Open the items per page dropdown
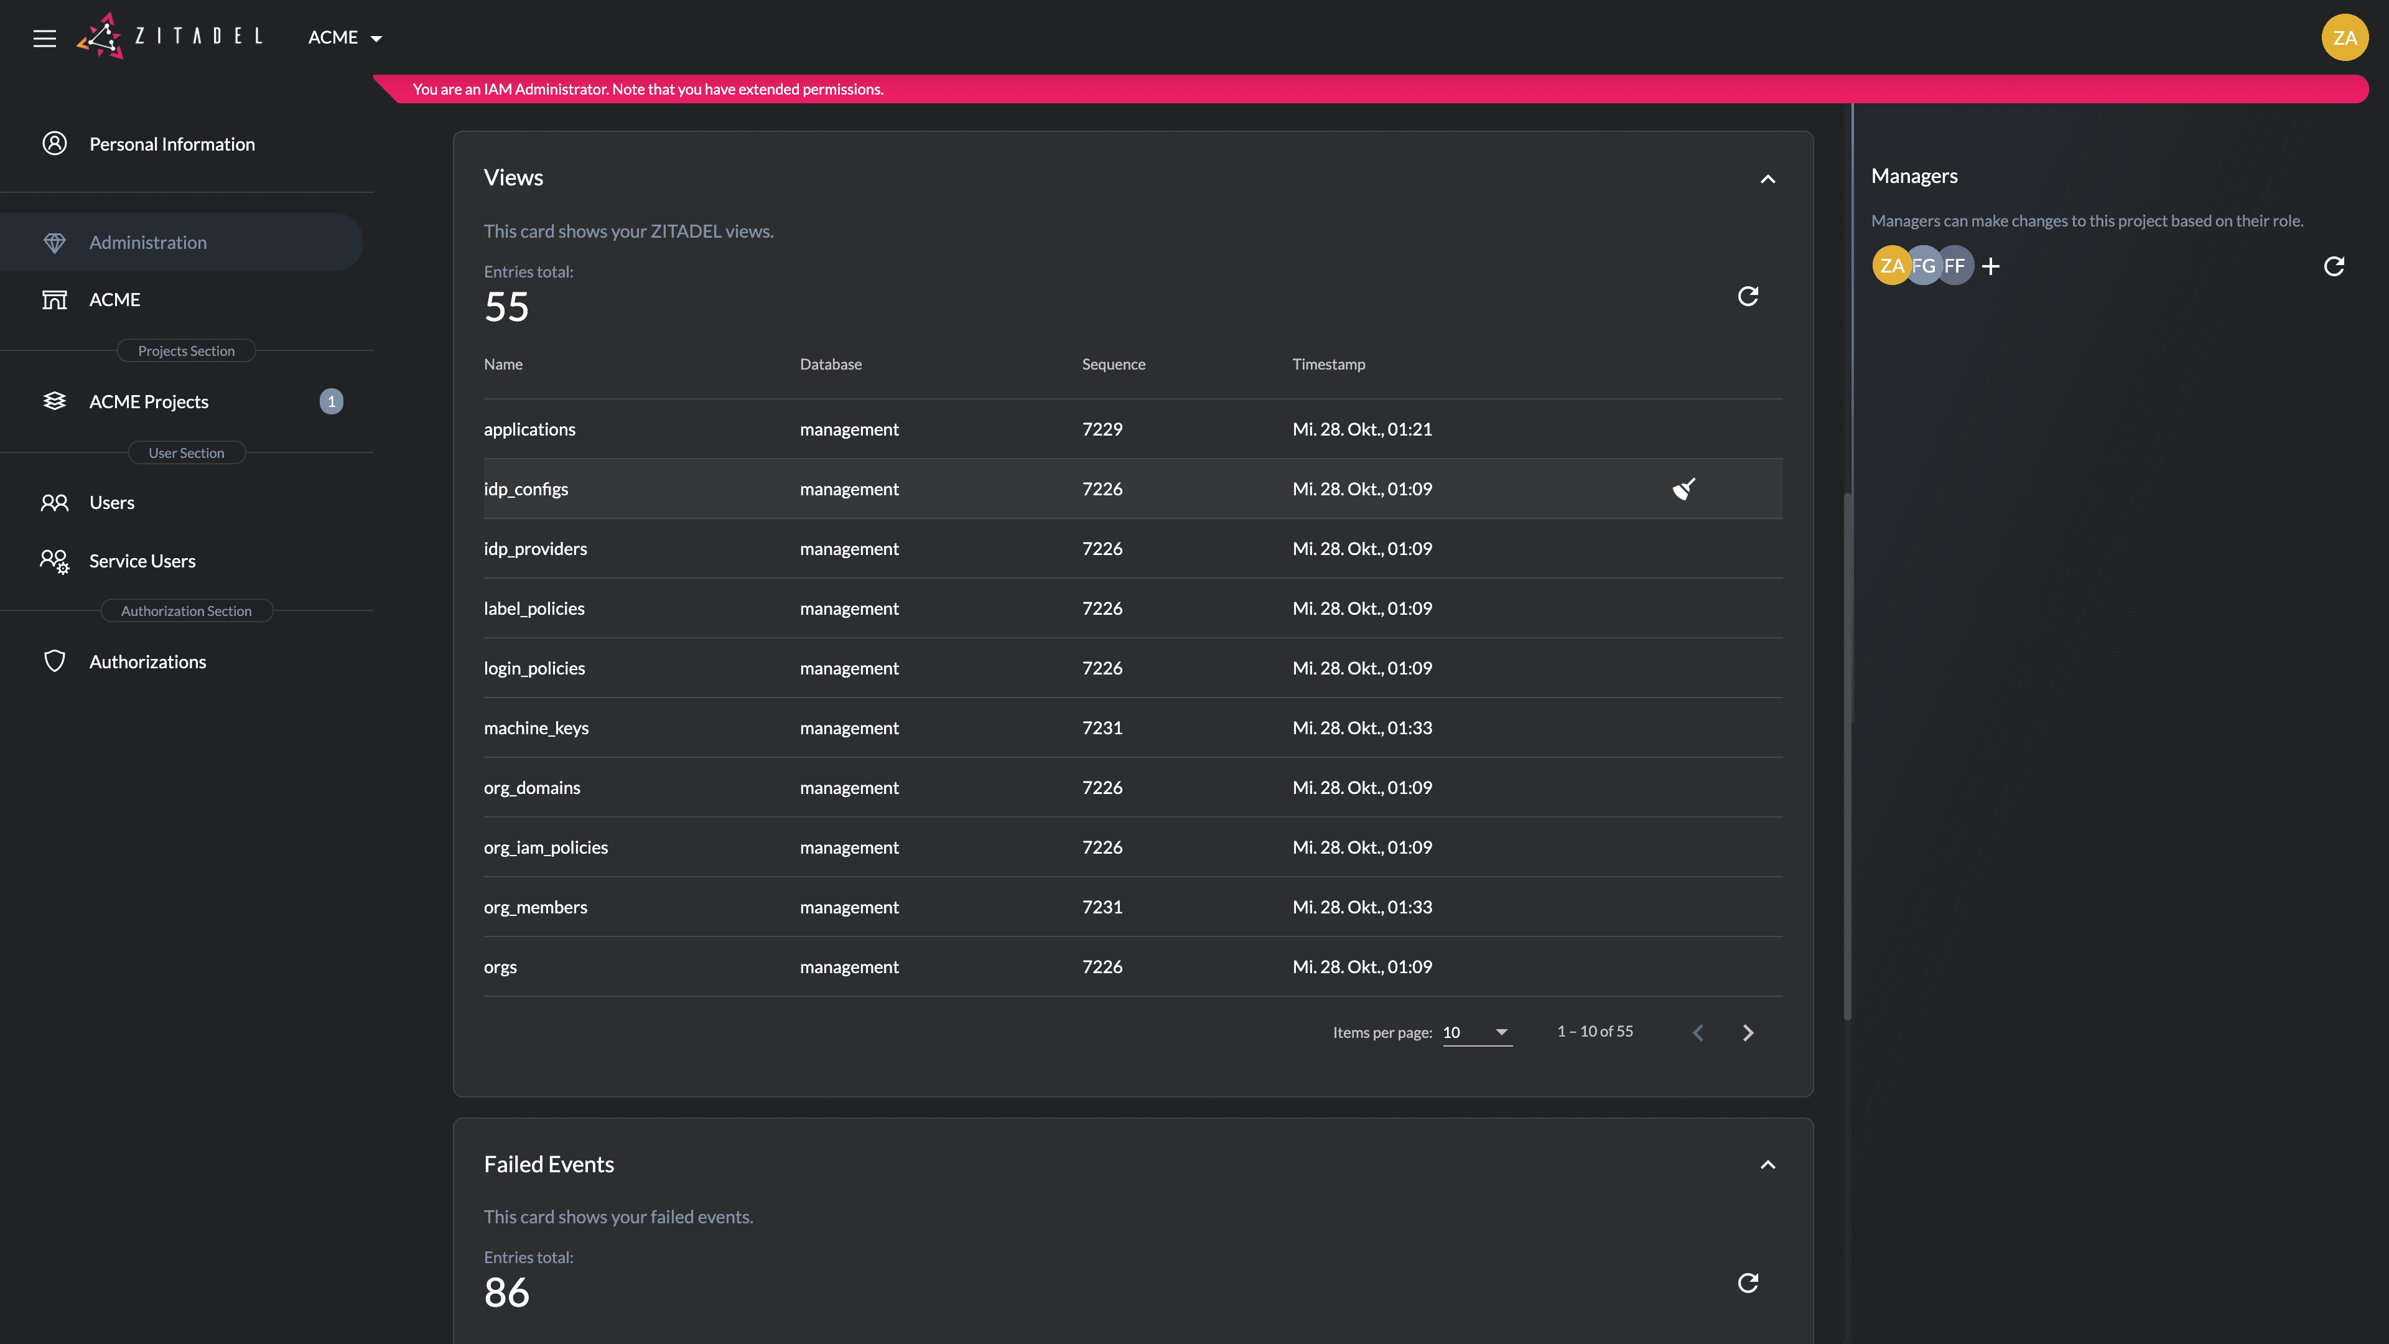 click(x=1476, y=1032)
